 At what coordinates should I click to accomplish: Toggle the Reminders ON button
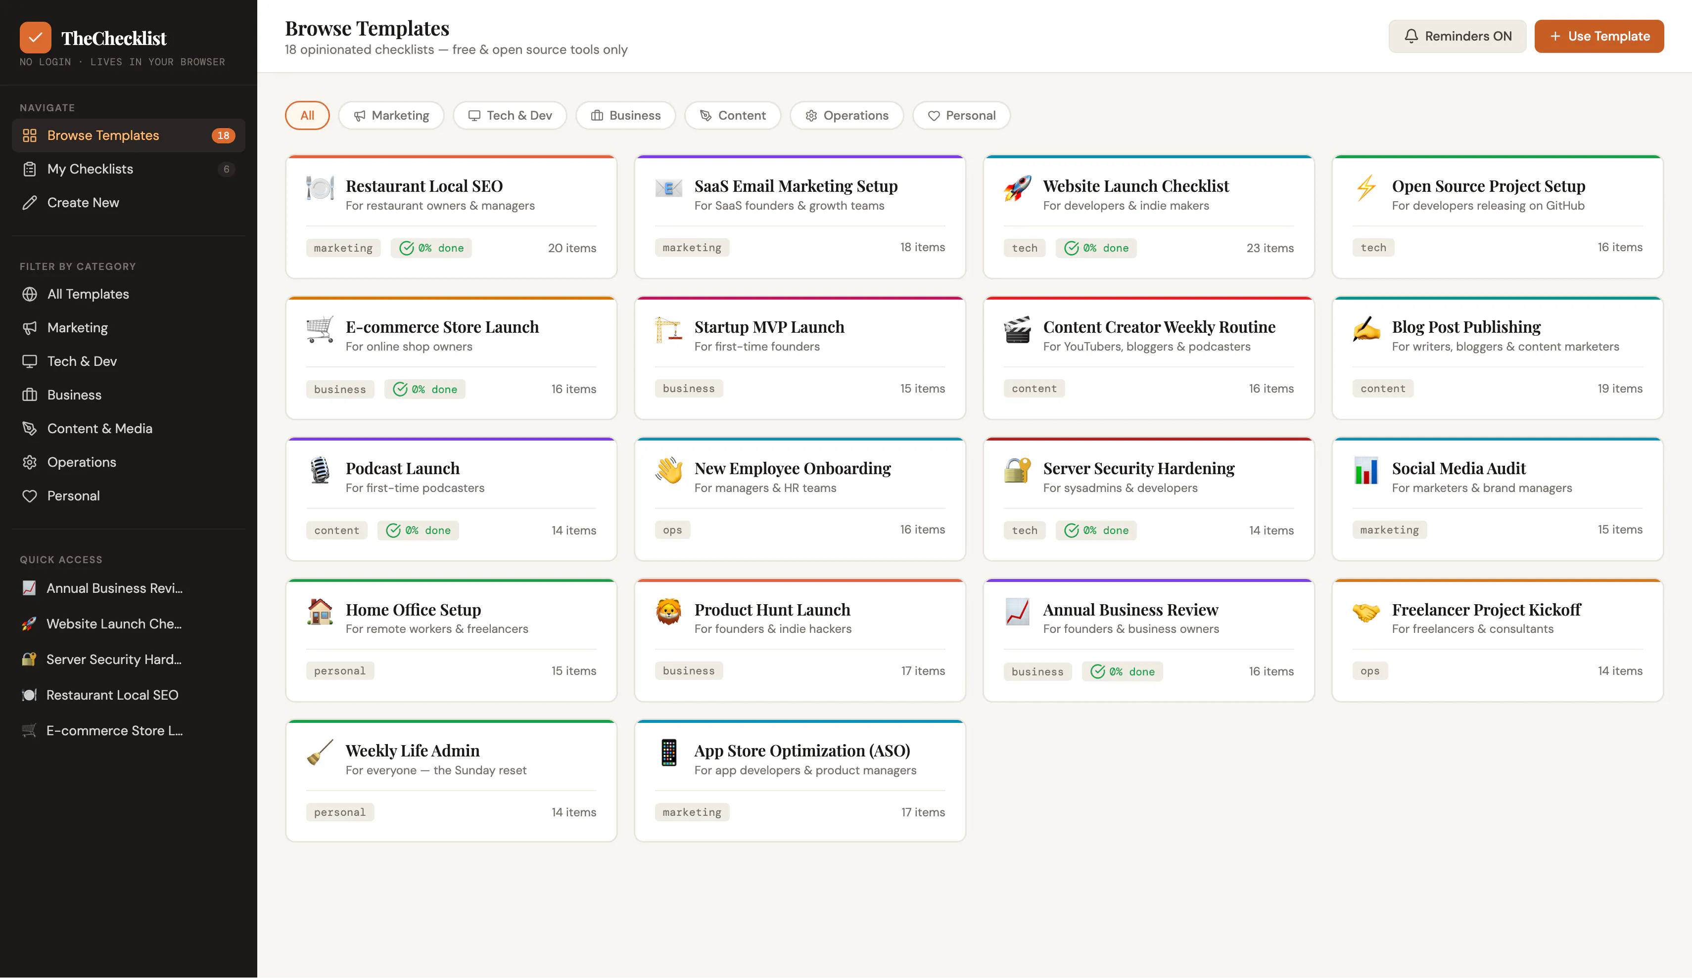pos(1457,36)
